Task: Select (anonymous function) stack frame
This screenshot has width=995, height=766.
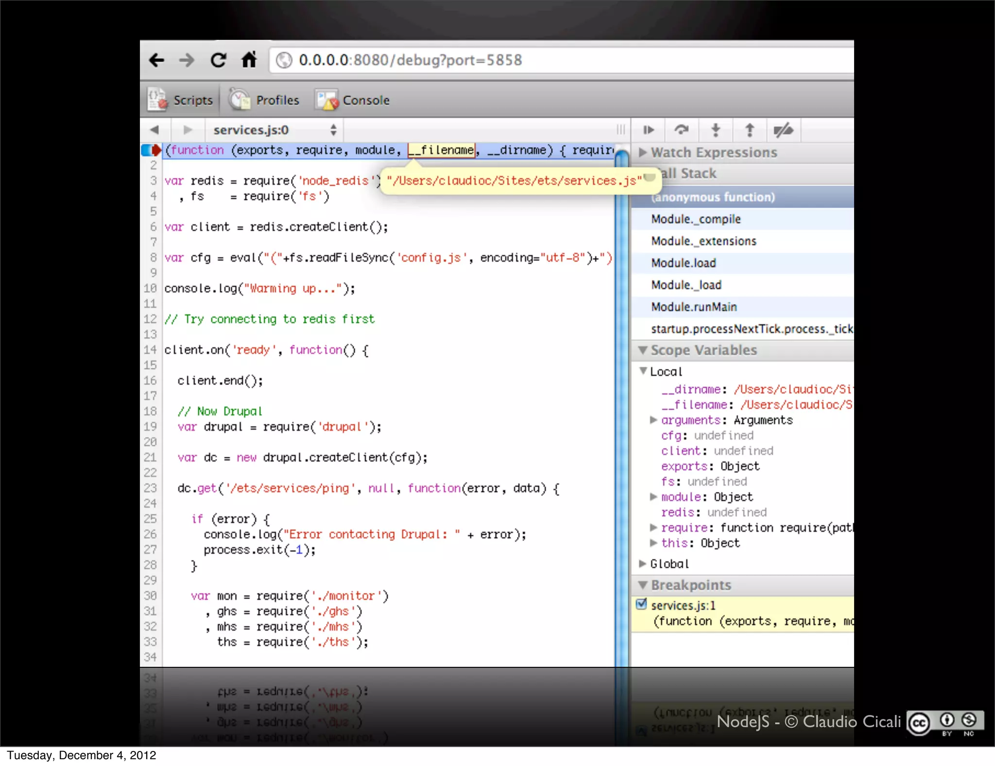Action: [742, 197]
